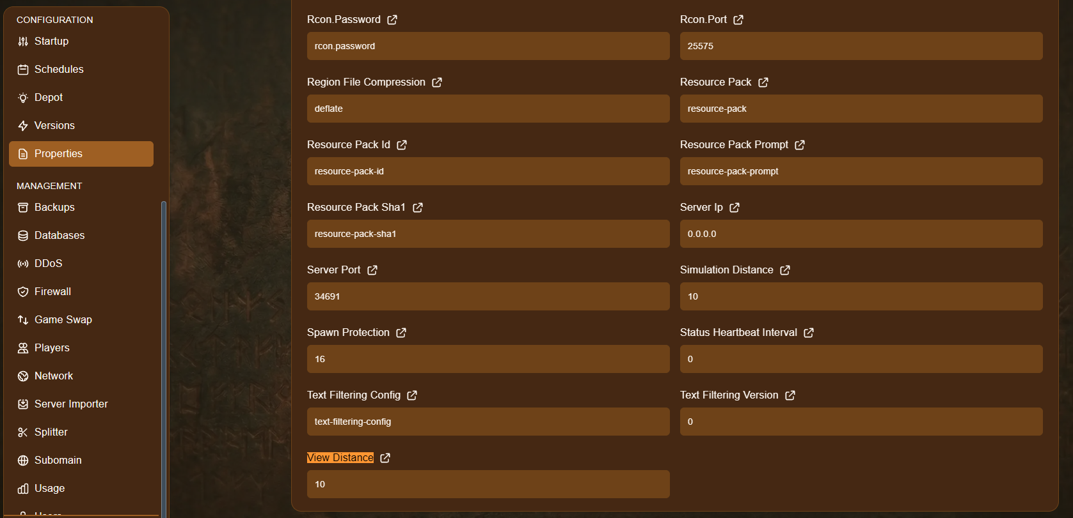Viewport: 1073px width, 518px height.
Task: Open Game Swap page
Action: (x=81, y=320)
